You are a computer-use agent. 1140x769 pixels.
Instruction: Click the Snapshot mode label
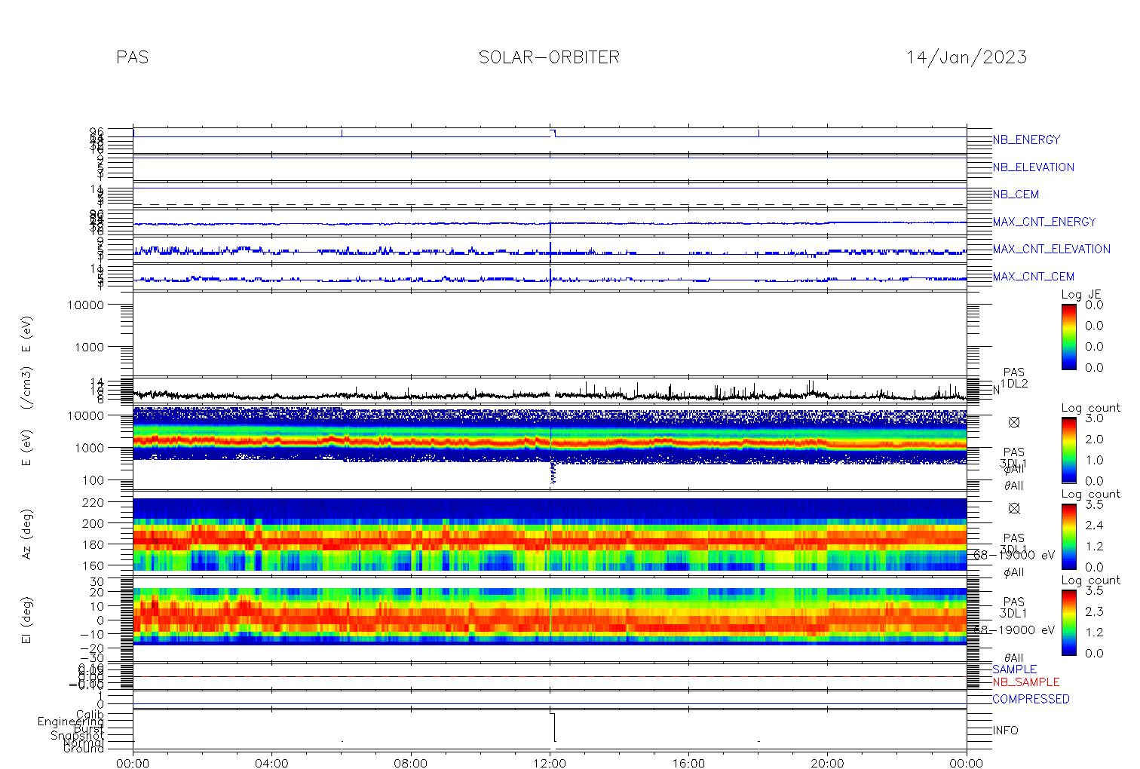pos(78,736)
